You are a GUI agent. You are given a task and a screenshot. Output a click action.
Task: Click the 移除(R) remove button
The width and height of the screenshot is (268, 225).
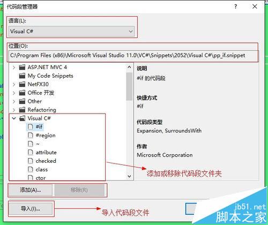(x=79, y=190)
